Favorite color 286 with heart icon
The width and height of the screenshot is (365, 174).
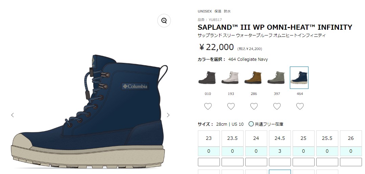254,106
